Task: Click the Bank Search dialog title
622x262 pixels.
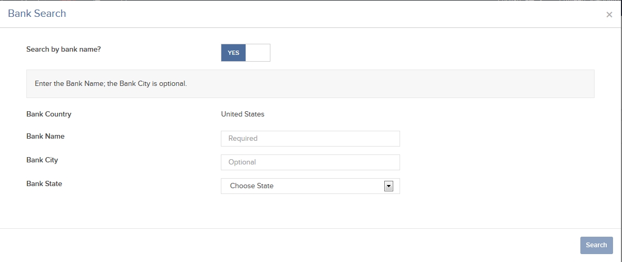Action: pos(37,14)
